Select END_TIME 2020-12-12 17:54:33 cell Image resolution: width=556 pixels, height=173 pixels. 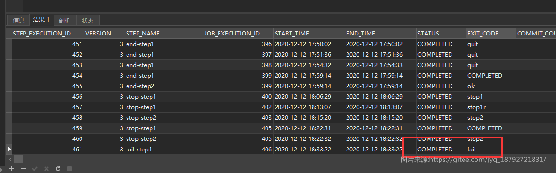[x=381, y=65]
